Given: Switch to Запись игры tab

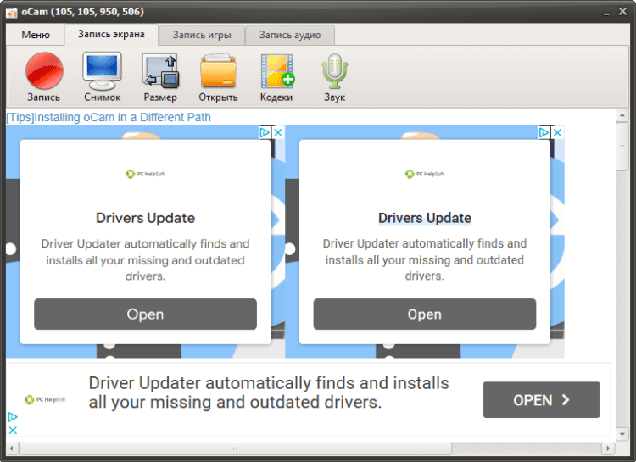Looking at the screenshot, I should 202,36.
